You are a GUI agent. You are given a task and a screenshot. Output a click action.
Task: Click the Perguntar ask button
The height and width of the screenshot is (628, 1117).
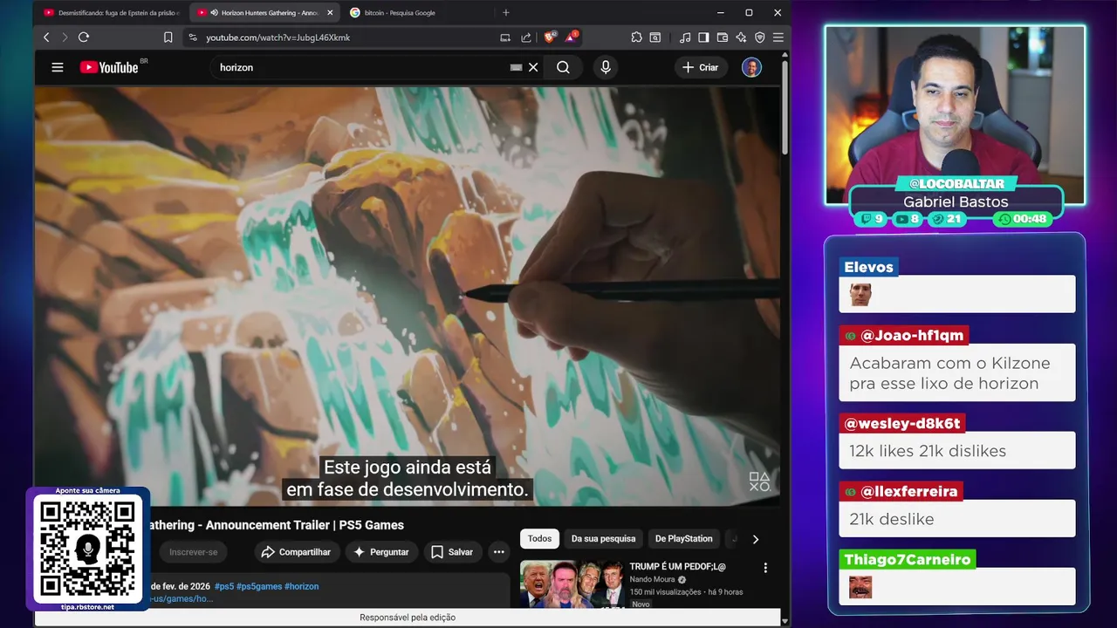point(380,552)
